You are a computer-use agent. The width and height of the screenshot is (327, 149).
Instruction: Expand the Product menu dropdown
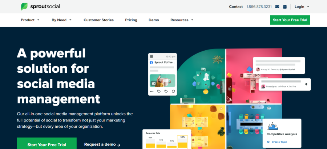click(30, 20)
